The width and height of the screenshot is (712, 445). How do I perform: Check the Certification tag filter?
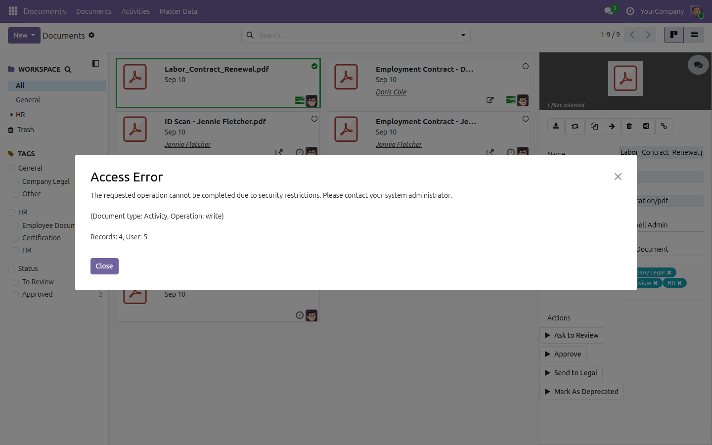[15, 238]
